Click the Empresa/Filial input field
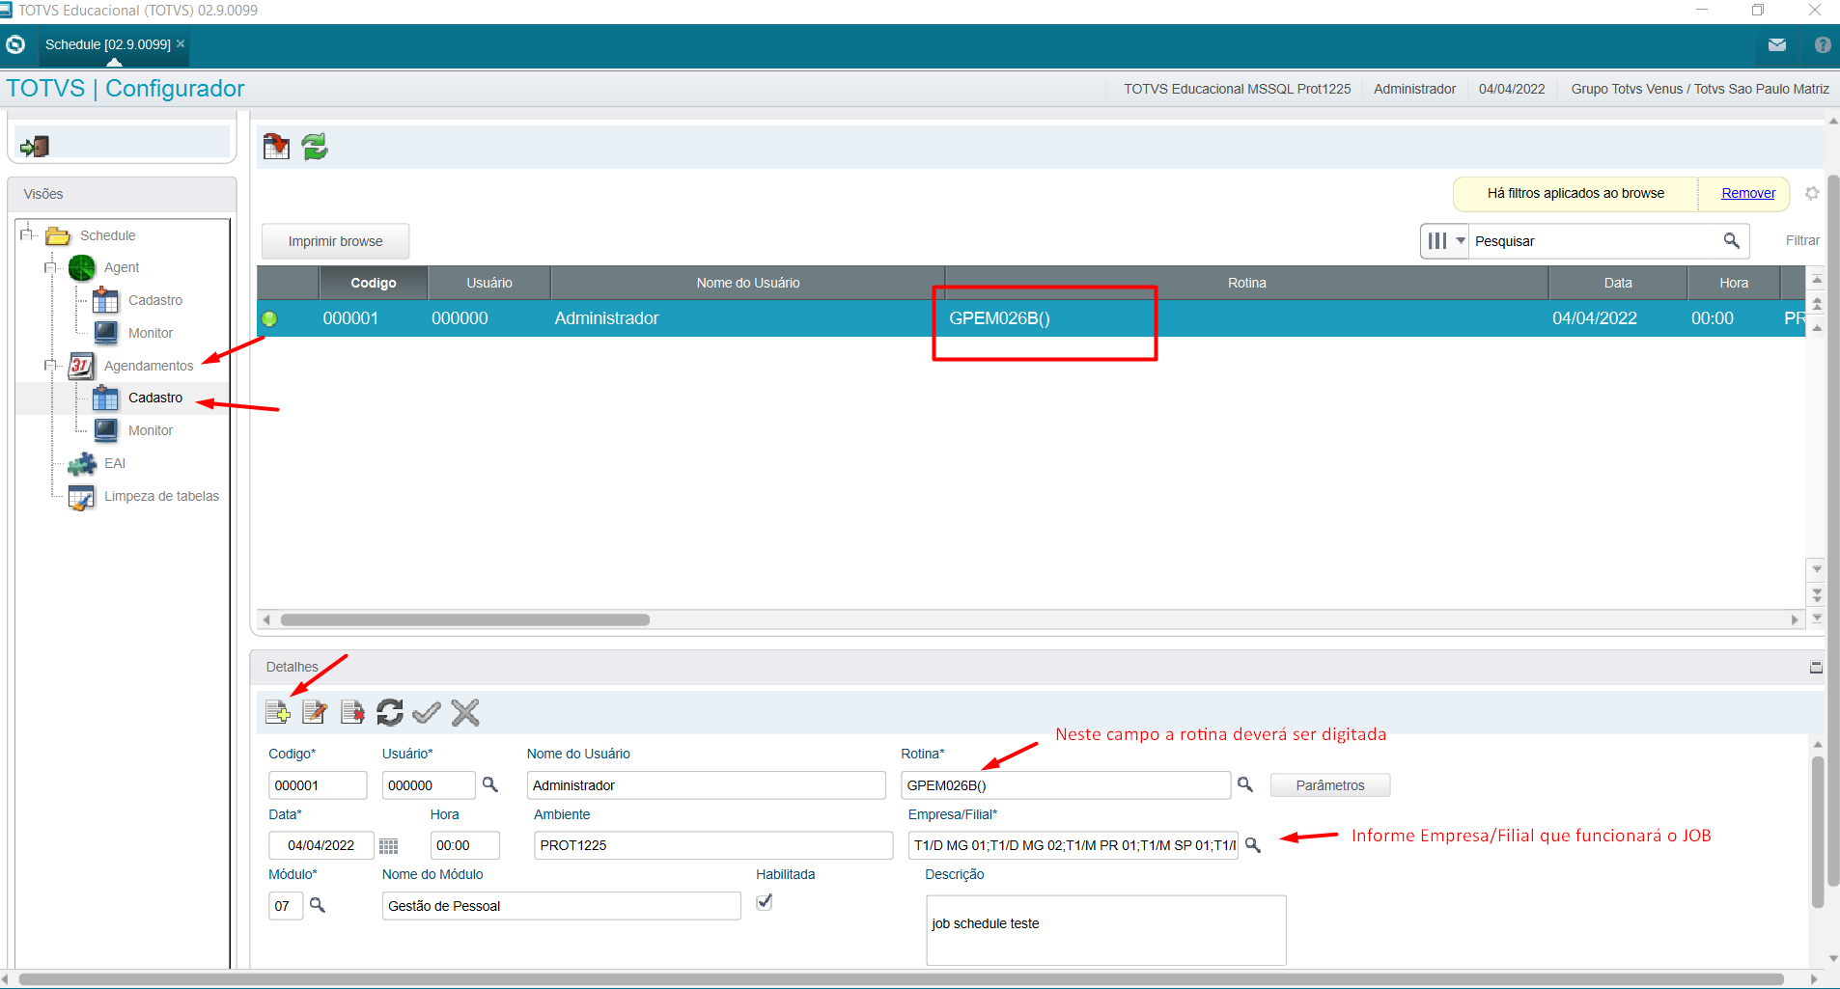1840x989 pixels. click(1073, 845)
